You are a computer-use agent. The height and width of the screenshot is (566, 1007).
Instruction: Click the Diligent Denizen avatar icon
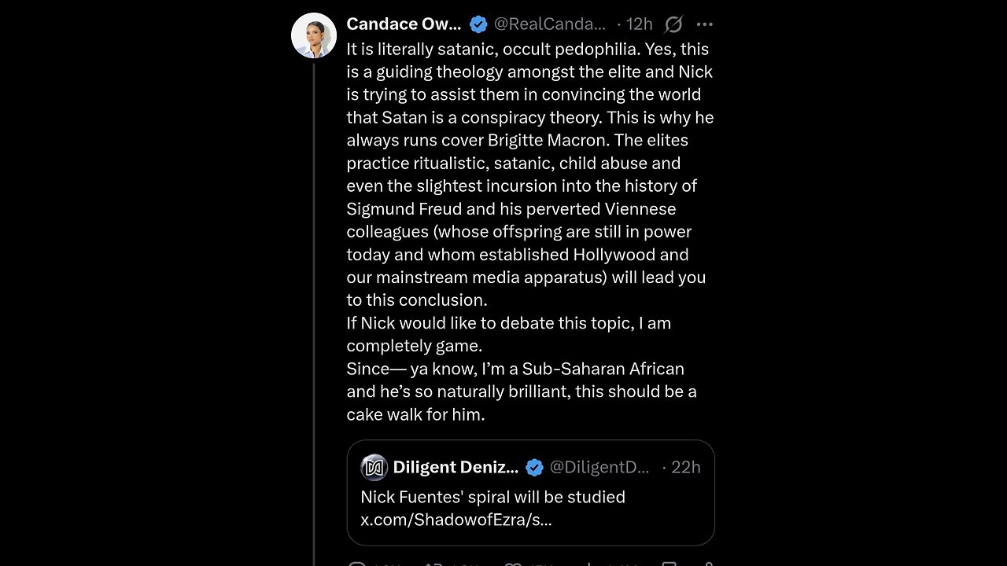click(x=374, y=467)
